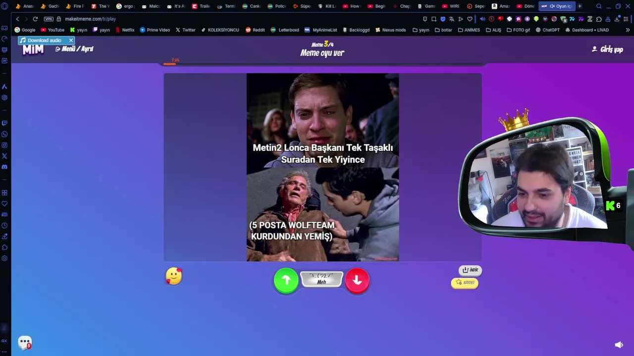The width and height of the screenshot is (634, 356).
Task: Open Discord in the sidebar
Action: [4, 167]
